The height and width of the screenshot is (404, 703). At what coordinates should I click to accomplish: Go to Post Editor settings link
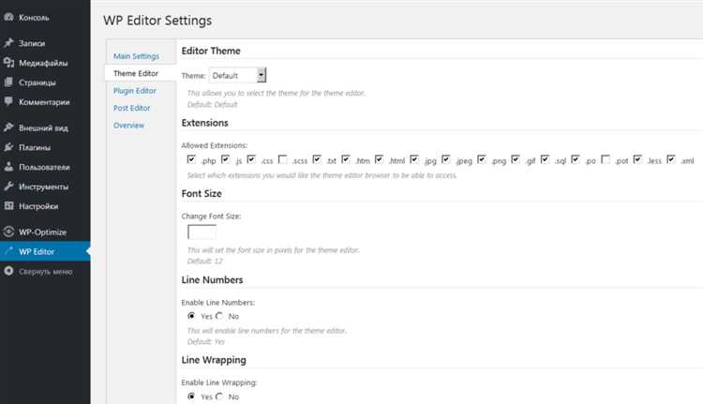click(132, 108)
